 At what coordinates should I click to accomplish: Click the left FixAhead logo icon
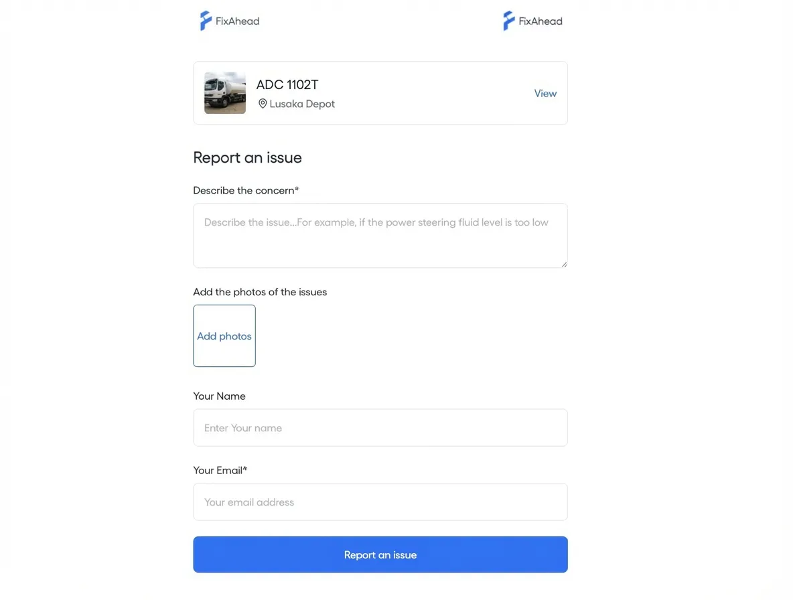click(204, 20)
